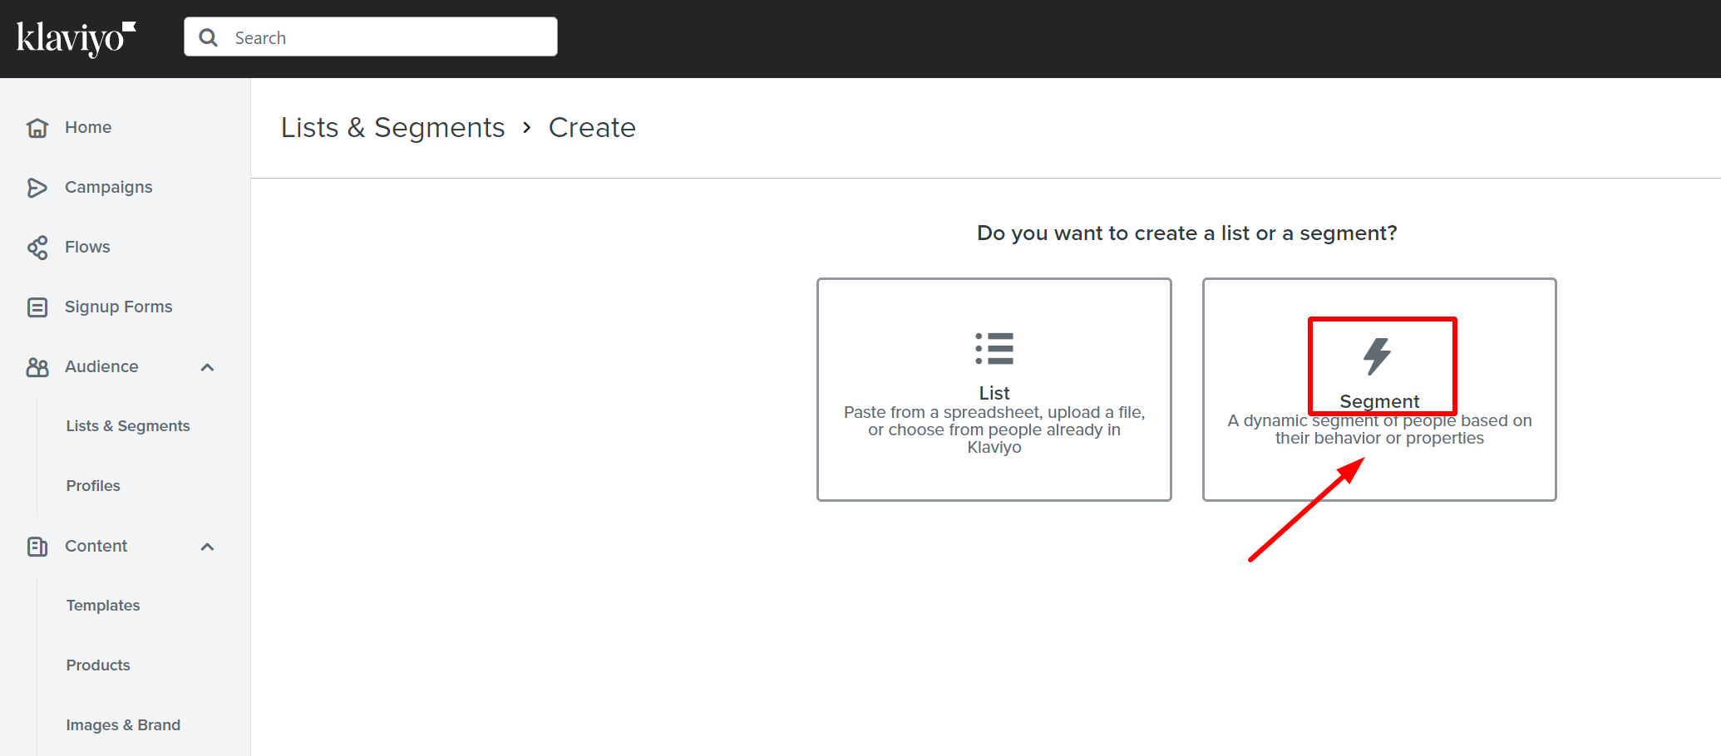Click the Signup Forms icon
The width and height of the screenshot is (1721, 756).
coord(37,307)
